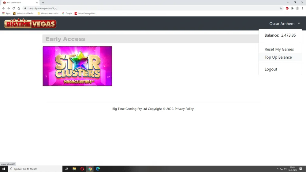This screenshot has width=306, height=172.
Task: Open Chrome three-dot menu
Action: [303, 8]
